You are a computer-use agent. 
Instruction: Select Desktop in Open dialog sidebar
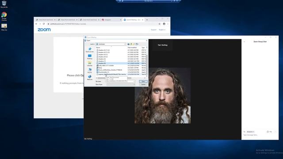(x=90, y=57)
